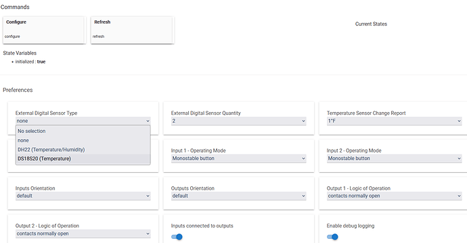Pick the 'none' option in sensor list
Image resolution: width=467 pixels, height=243 pixels.
(x=83, y=140)
